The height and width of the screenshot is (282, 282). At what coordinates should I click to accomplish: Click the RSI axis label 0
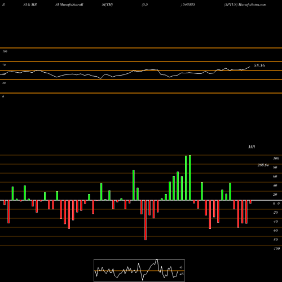click(x=3, y=96)
